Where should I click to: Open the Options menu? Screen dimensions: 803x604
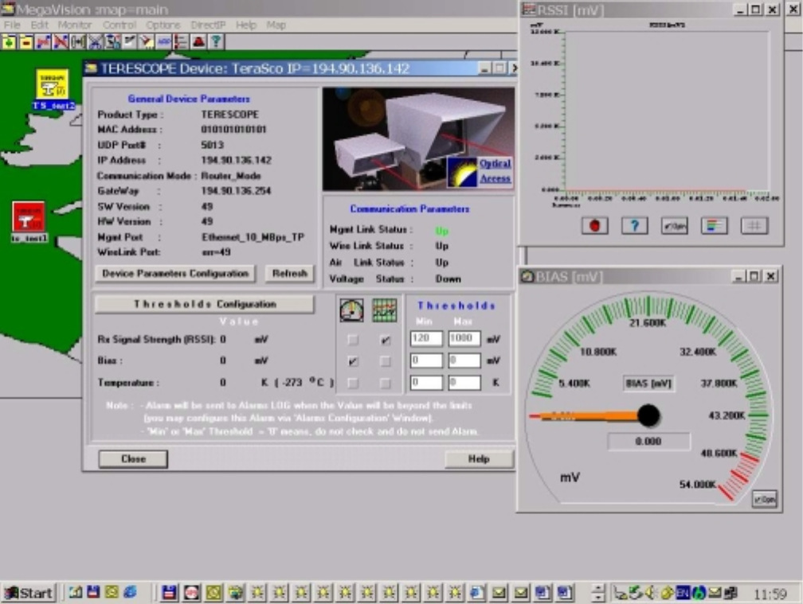click(163, 25)
